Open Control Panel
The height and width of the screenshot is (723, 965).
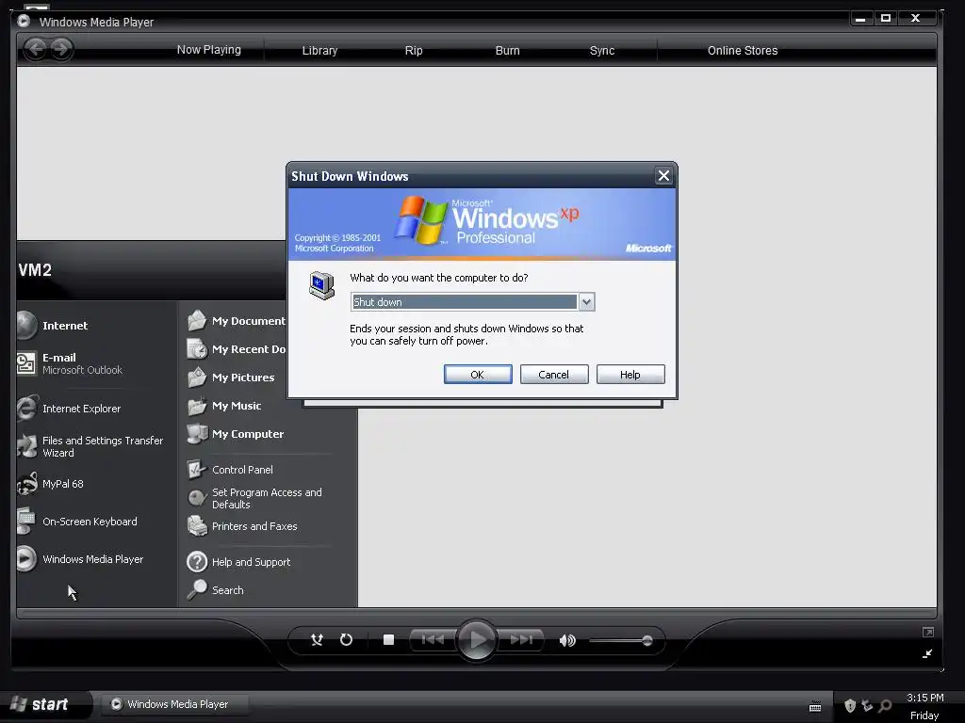point(230,470)
